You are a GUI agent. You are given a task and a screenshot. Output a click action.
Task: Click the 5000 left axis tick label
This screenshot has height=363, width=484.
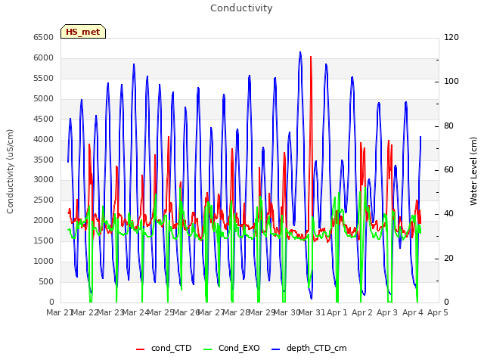[x=44, y=98]
